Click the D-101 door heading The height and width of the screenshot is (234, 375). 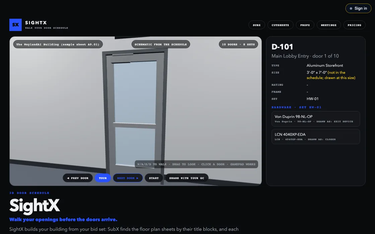282,47
